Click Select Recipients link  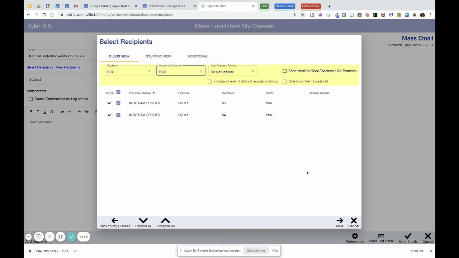click(40, 67)
